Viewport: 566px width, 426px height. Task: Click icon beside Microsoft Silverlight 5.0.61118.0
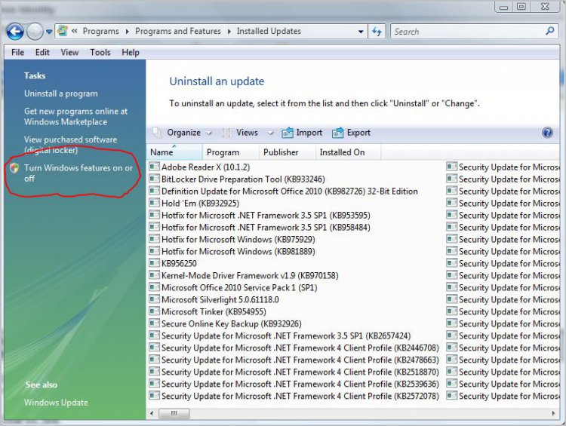[x=154, y=300]
